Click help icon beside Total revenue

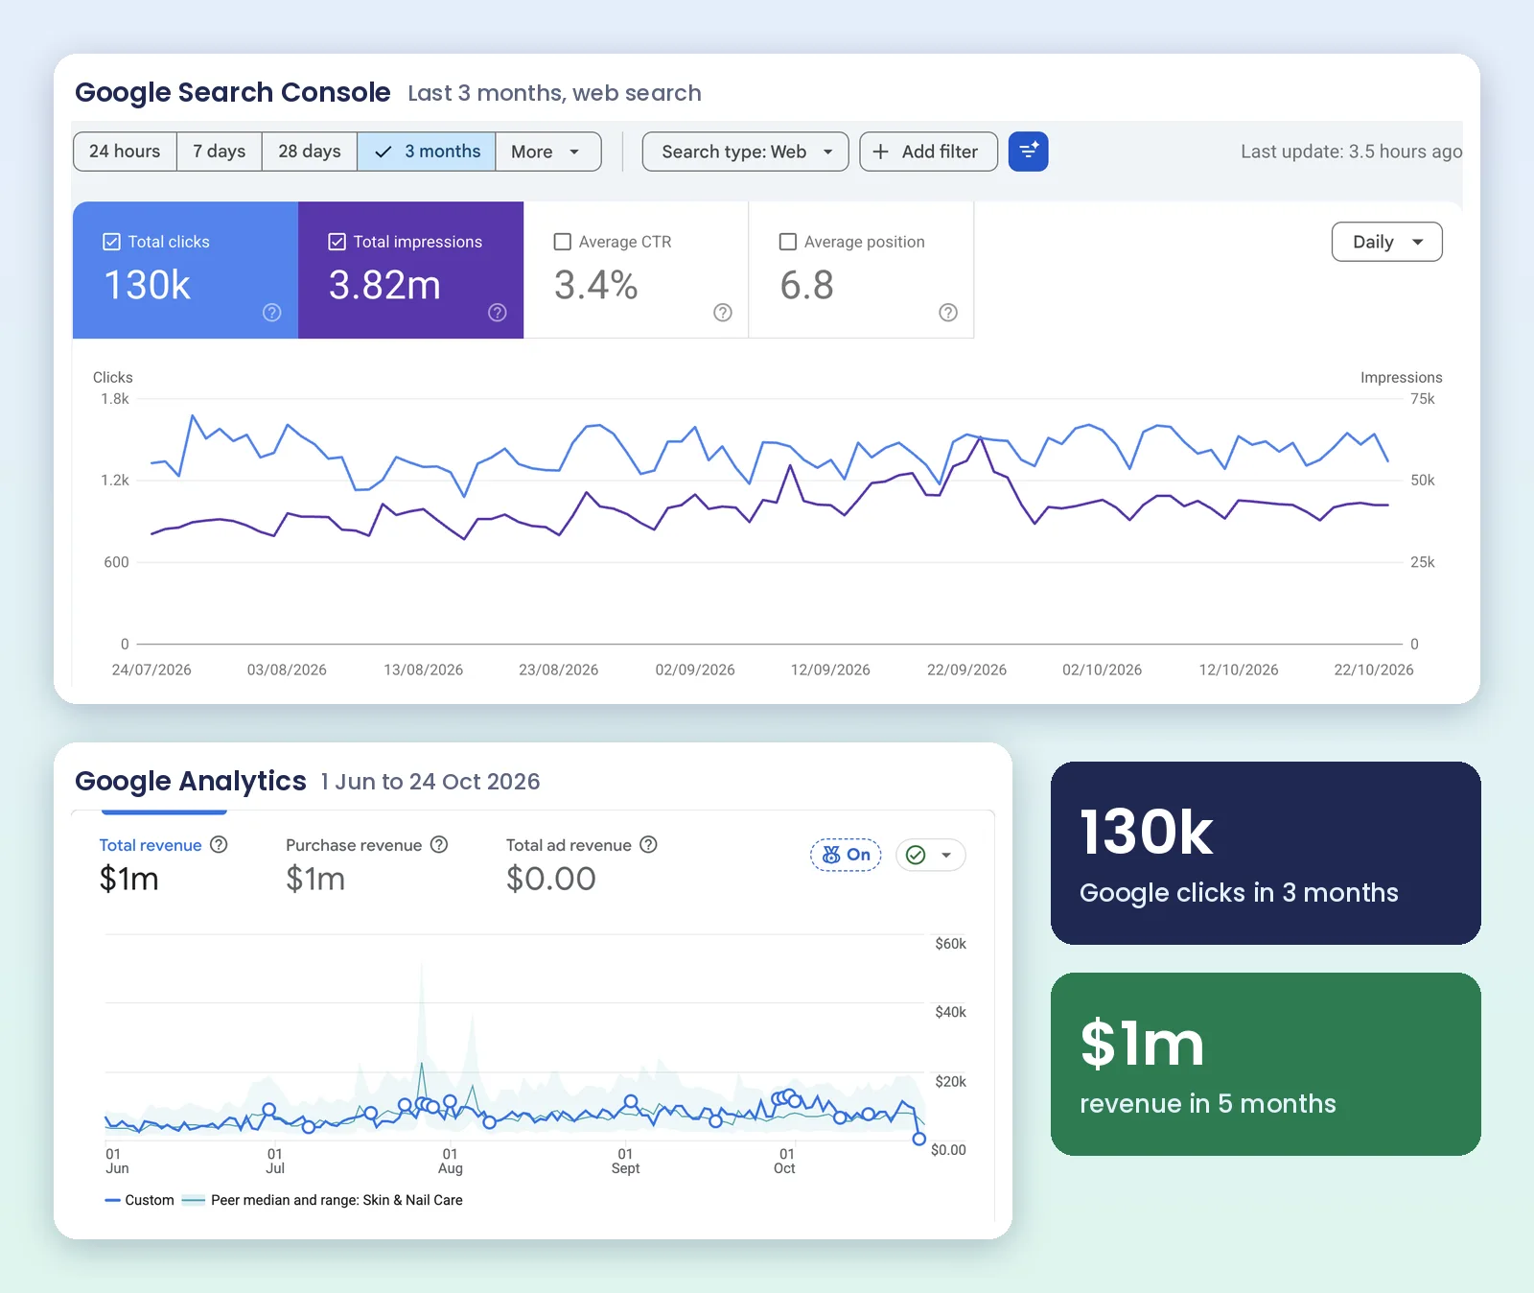pos(219,844)
